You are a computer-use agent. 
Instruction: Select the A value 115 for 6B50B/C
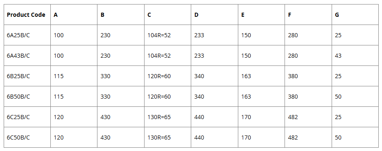(x=59, y=97)
